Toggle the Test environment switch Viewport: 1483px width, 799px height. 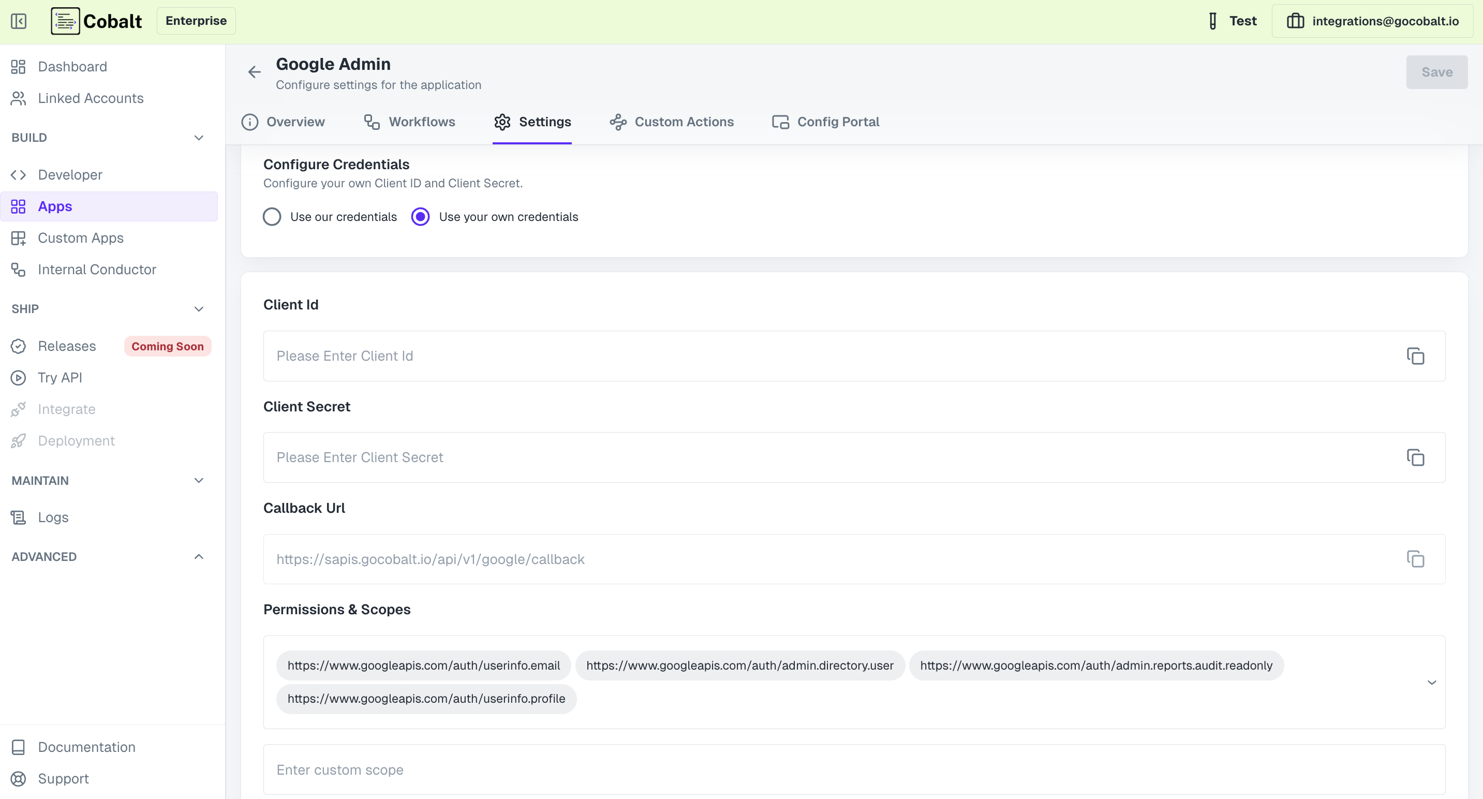(x=1232, y=21)
